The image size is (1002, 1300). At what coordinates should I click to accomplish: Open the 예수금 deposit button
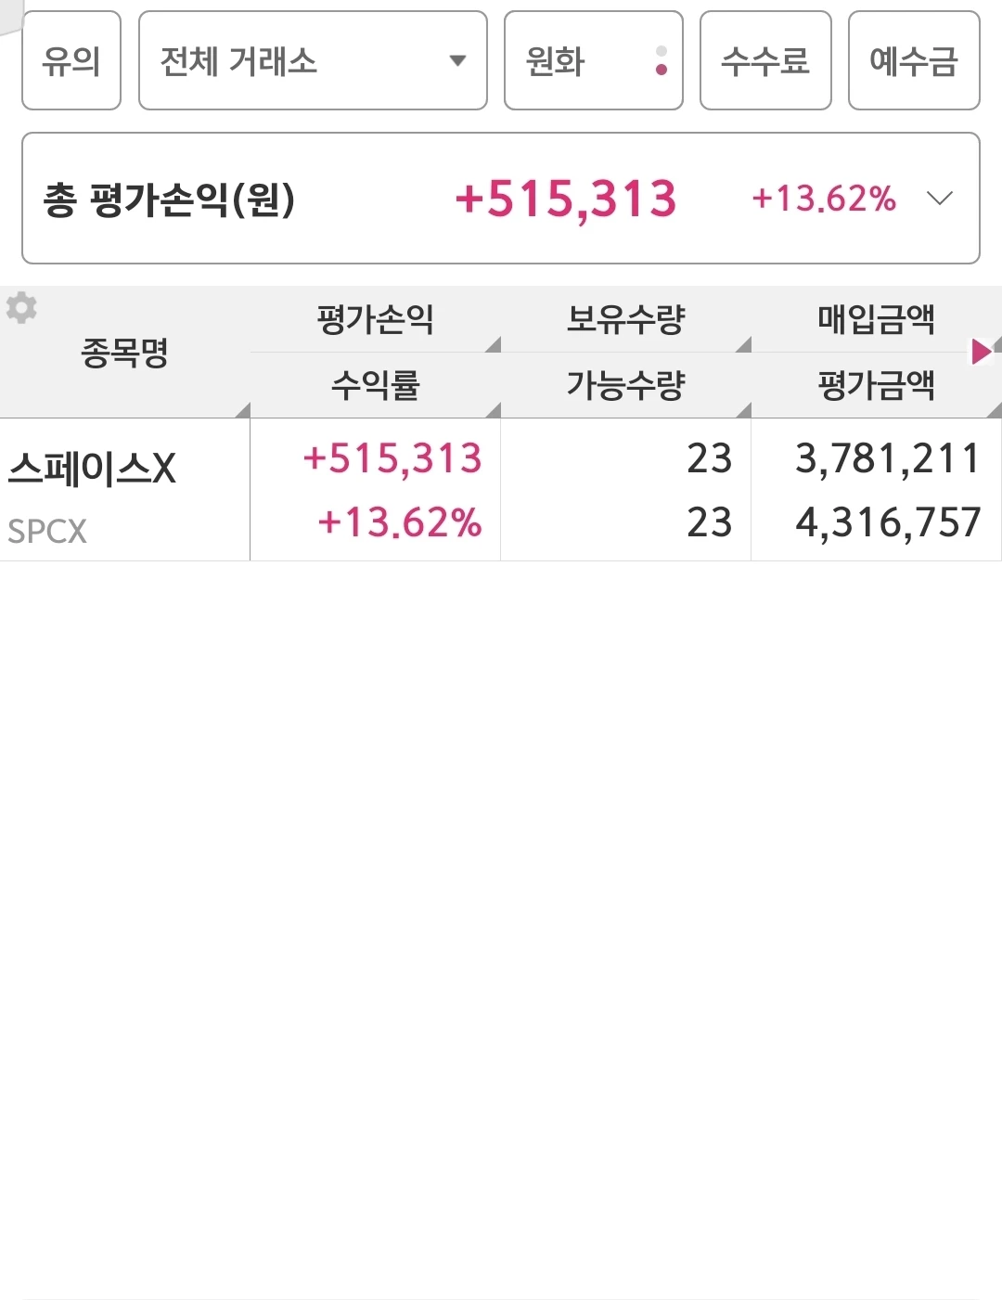(914, 61)
